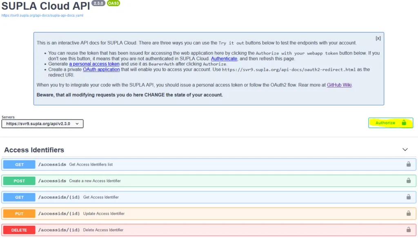Open the OAuth application link
The width and height of the screenshot is (418, 238).
tap(101, 70)
